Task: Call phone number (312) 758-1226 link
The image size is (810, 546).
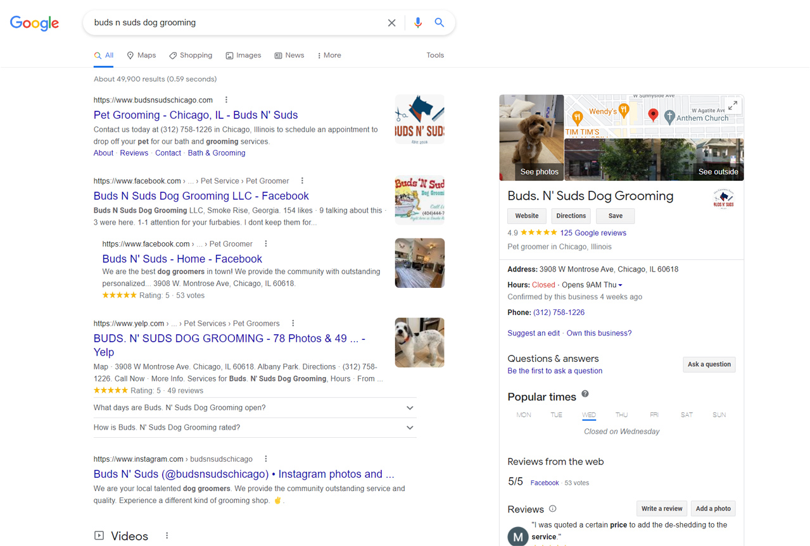Action: tap(559, 313)
